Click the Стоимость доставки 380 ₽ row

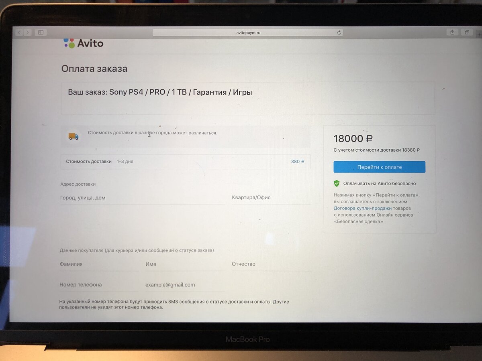tap(185, 162)
